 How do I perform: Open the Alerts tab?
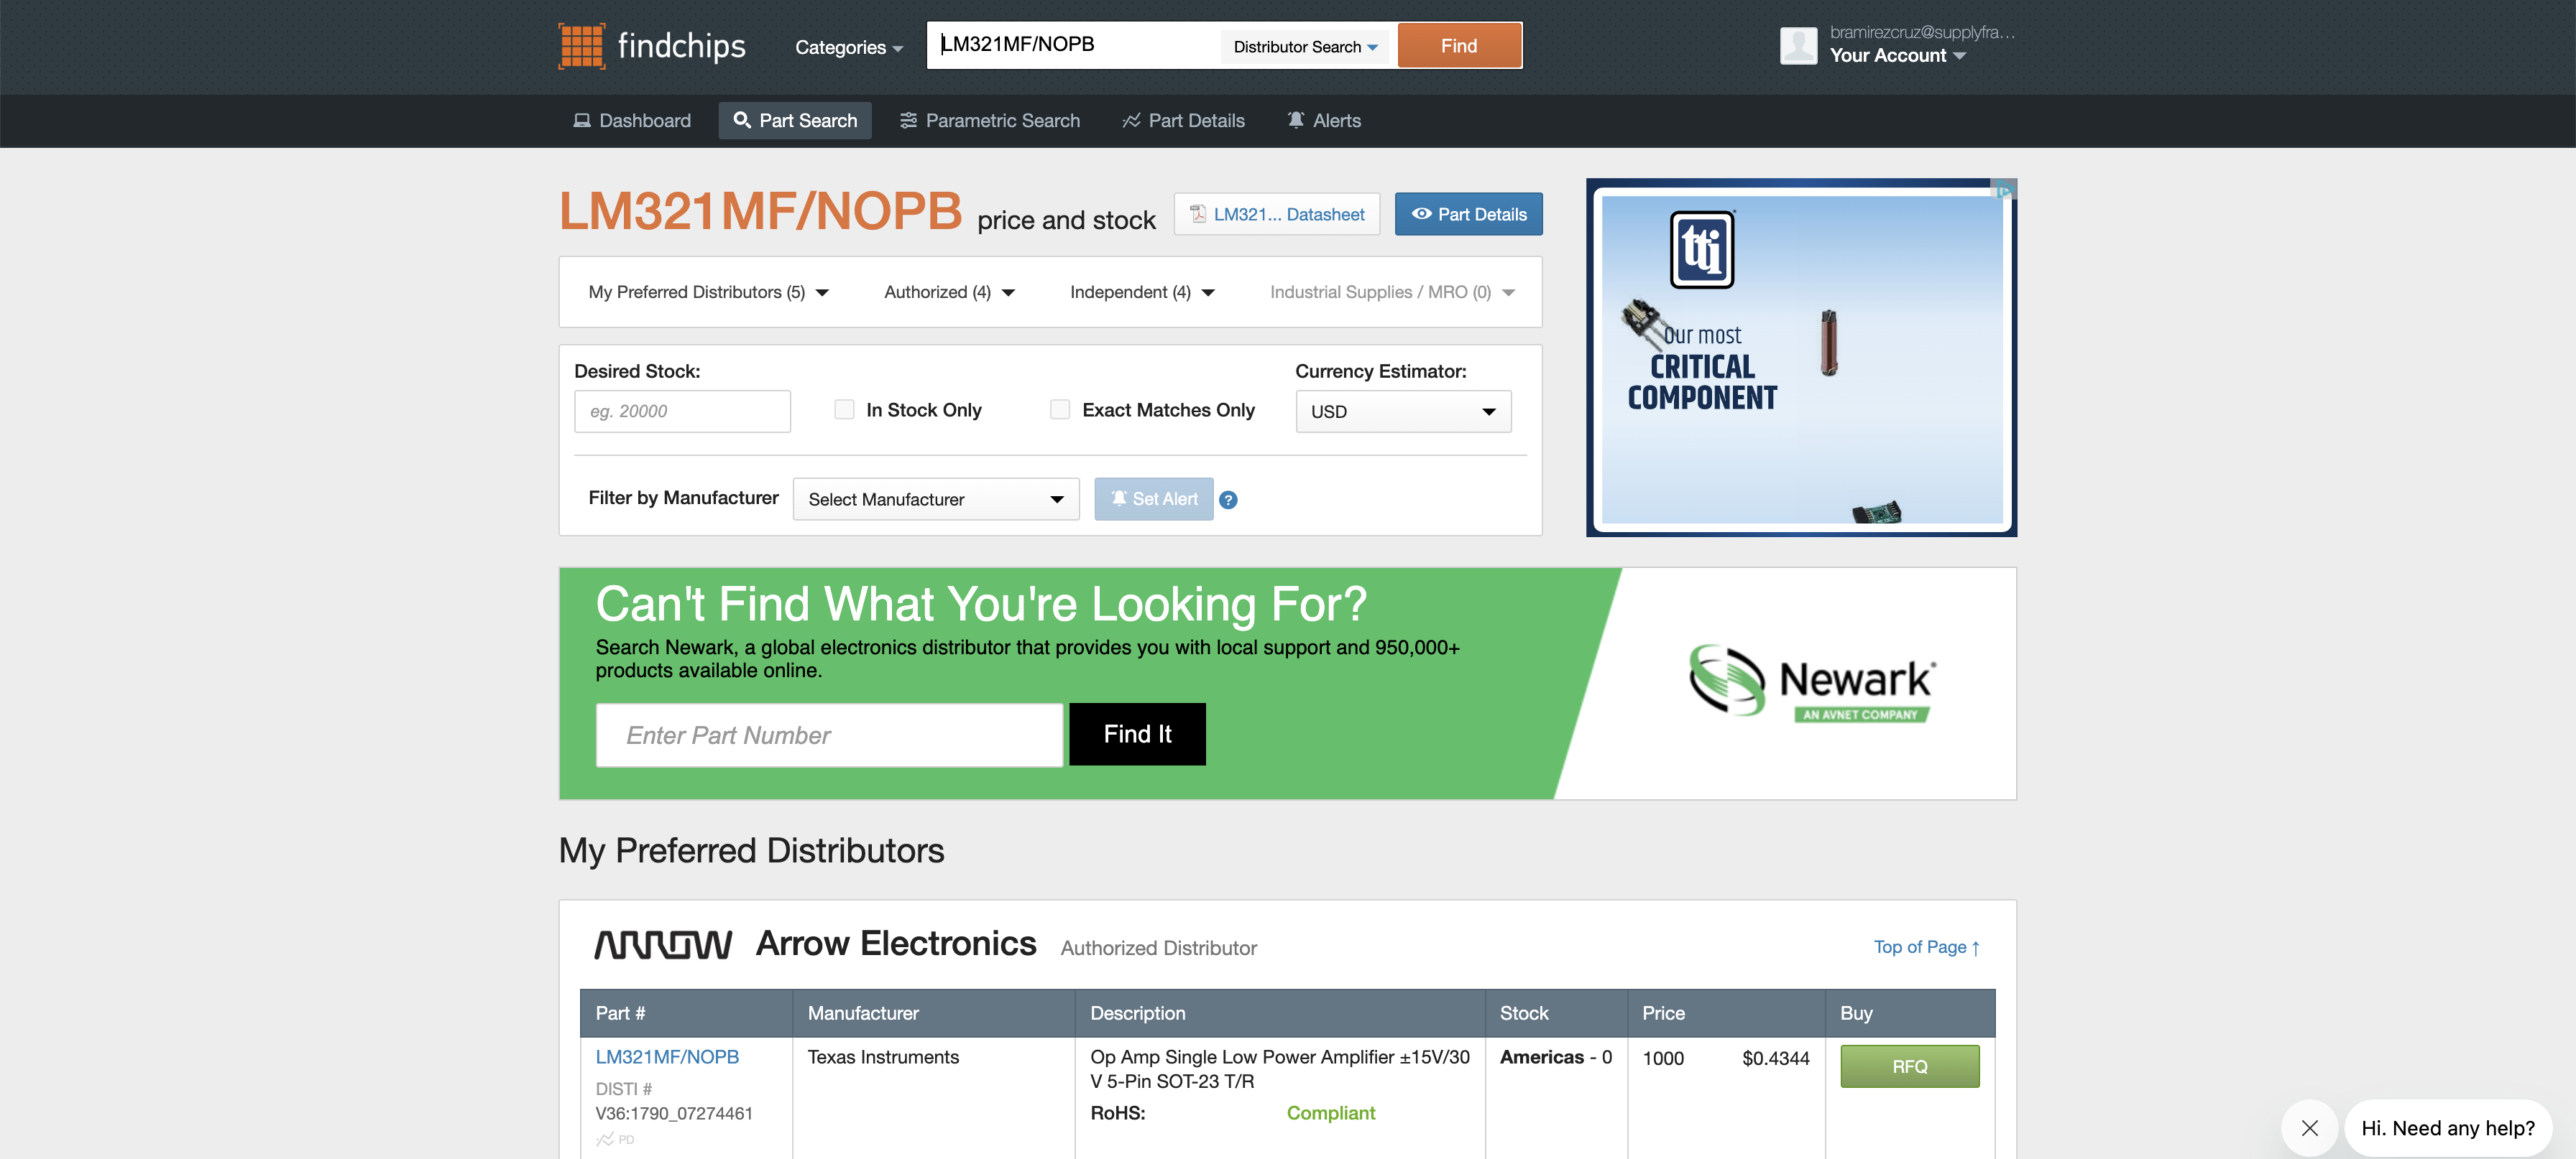click(x=1324, y=121)
